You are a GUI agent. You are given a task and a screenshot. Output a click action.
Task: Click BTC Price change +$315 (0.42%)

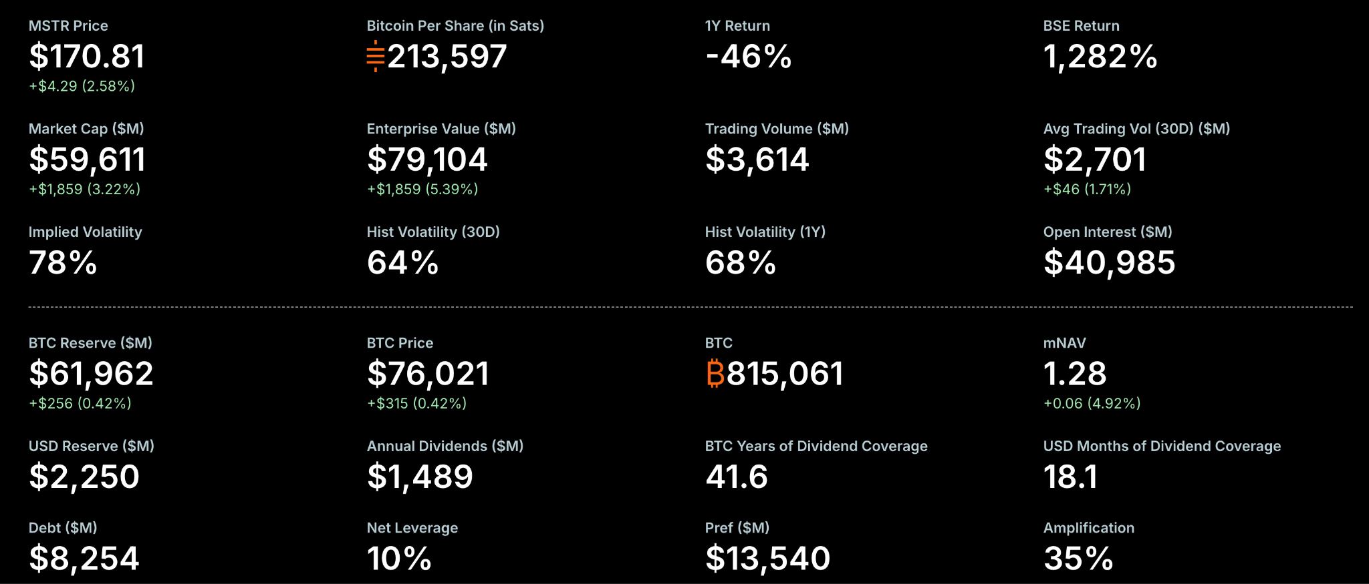(x=416, y=404)
